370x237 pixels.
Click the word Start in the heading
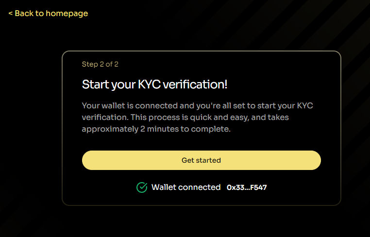click(x=94, y=84)
